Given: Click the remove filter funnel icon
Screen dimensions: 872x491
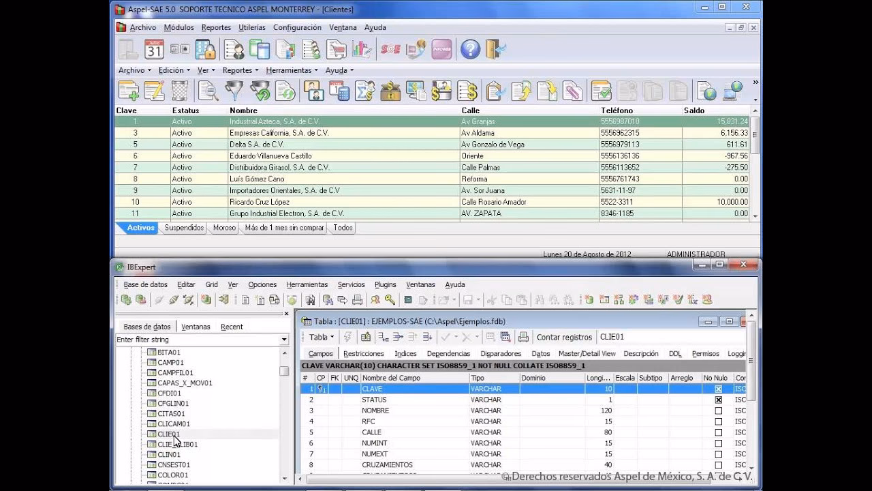Looking at the screenshot, I should click(260, 90).
